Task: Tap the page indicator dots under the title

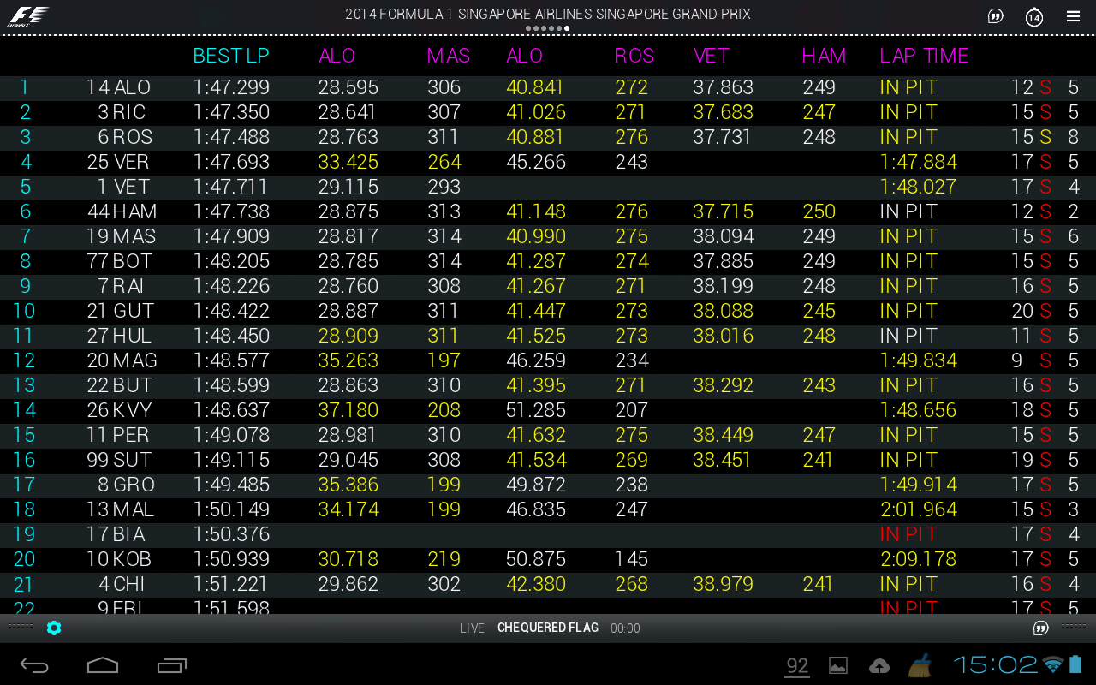Action: click(x=548, y=28)
